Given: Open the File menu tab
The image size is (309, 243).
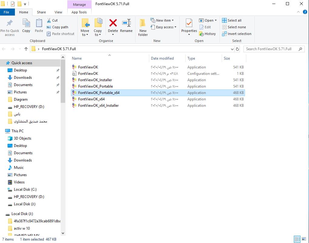Looking at the screenshot, I should click(x=6, y=12).
